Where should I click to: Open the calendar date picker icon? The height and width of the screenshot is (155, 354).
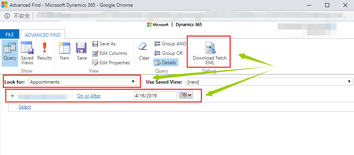coord(186,95)
